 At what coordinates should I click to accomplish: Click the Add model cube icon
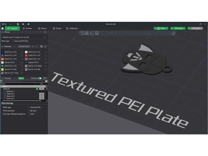(81, 33)
